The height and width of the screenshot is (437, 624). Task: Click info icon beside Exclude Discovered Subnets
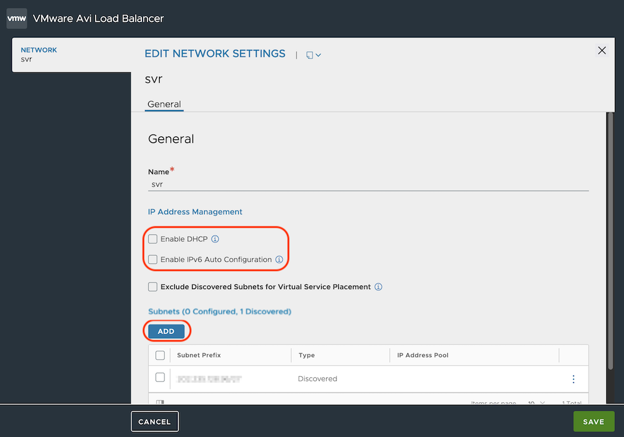pos(378,287)
